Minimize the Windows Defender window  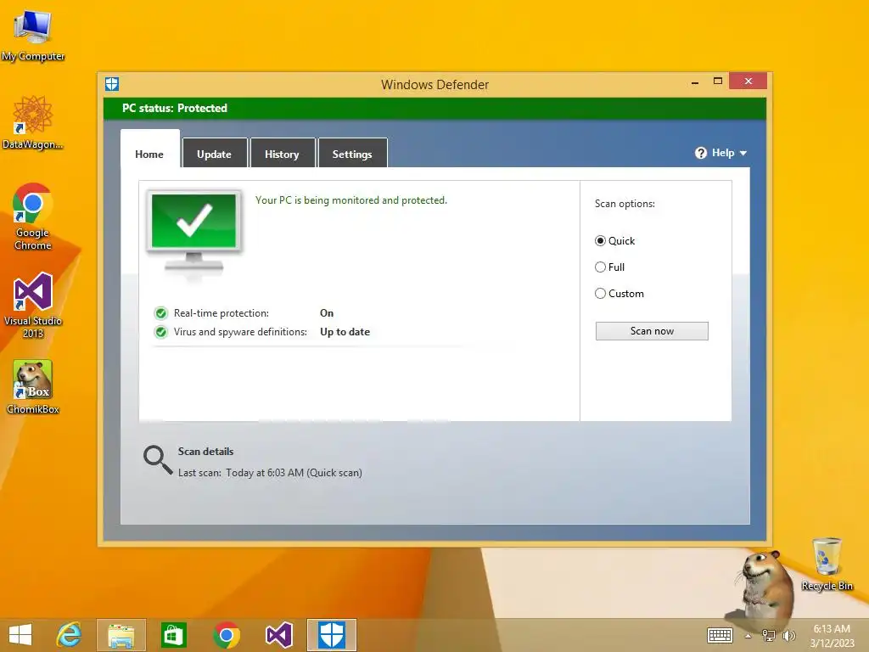point(695,81)
